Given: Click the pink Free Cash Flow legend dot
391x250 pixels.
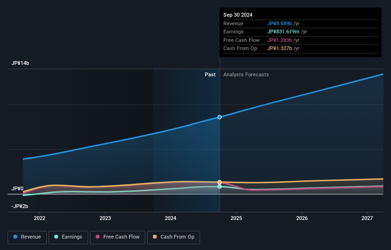Looking at the screenshot, I should coord(98,237).
